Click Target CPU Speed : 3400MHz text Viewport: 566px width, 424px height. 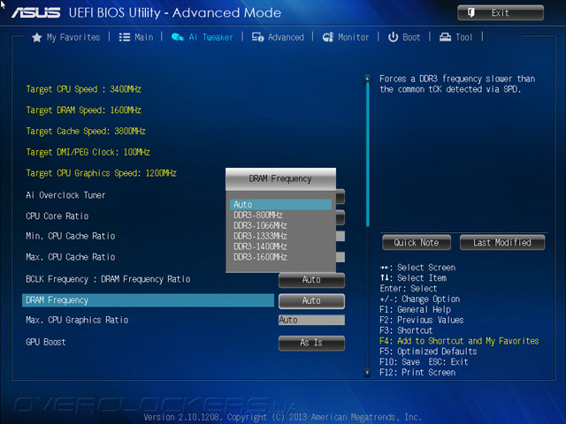(83, 89)
